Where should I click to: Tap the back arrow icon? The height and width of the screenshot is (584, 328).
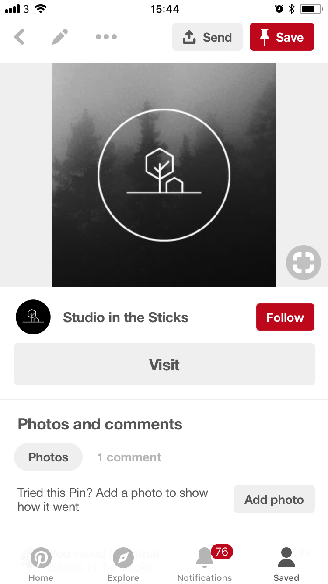pyautogui.click(x=19, y=37)
